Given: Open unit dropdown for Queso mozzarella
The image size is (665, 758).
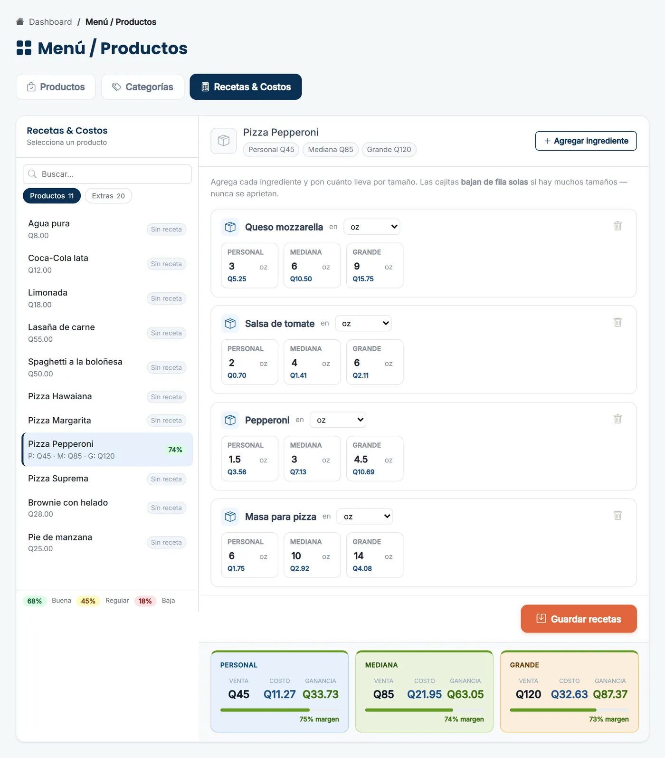Looking at the screenshot, I should click(x=372, y=227).
